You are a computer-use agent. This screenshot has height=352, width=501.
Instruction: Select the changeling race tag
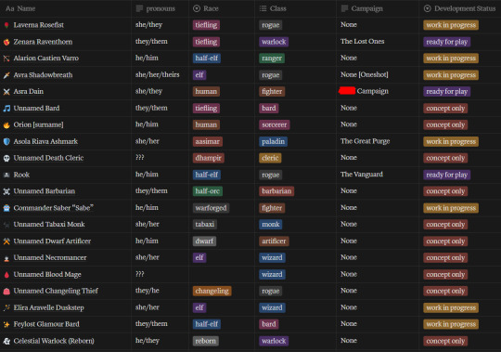point(212,291)
